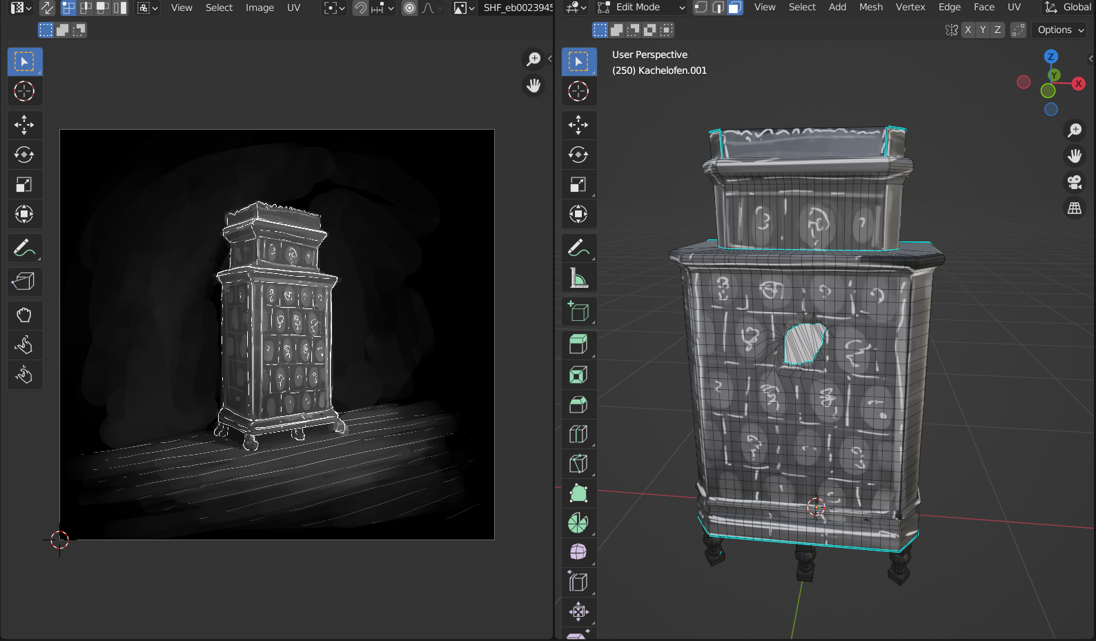The image size is (1096, 641).
Task: Select the Grab tool in UV editor
Action: [x=24, y=315]
